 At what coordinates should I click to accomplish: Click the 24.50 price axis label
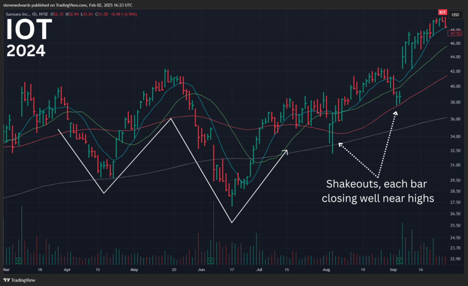[455, 238]
